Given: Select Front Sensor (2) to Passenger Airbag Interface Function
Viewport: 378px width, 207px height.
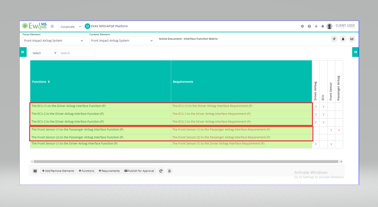Looking at the screenshot, I should point(77,137).
